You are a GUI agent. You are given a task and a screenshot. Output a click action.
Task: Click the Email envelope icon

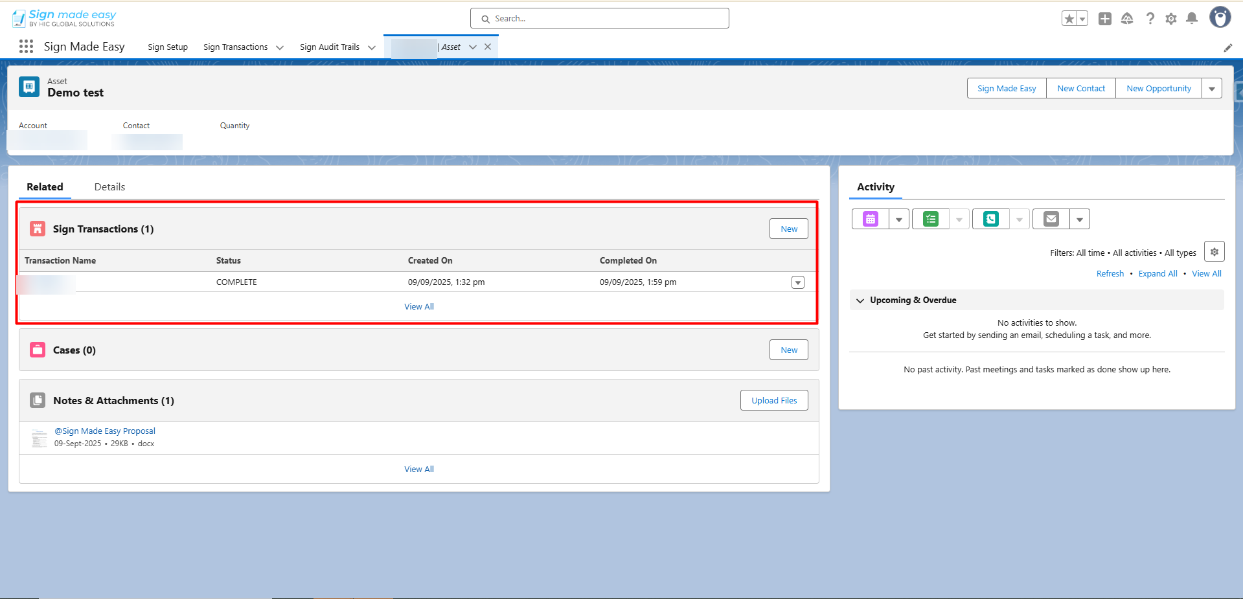[x=1051, y=219]
